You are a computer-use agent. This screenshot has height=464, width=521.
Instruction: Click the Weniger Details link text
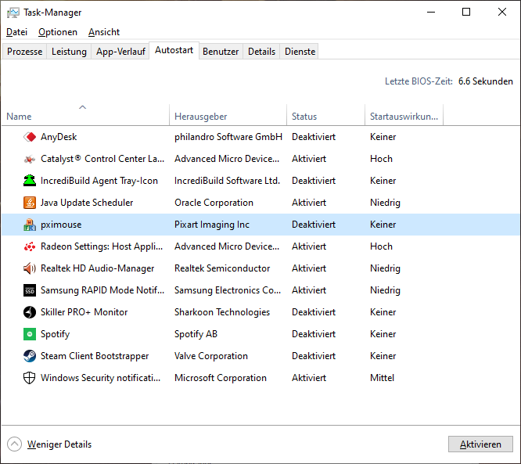pos(59,444)
